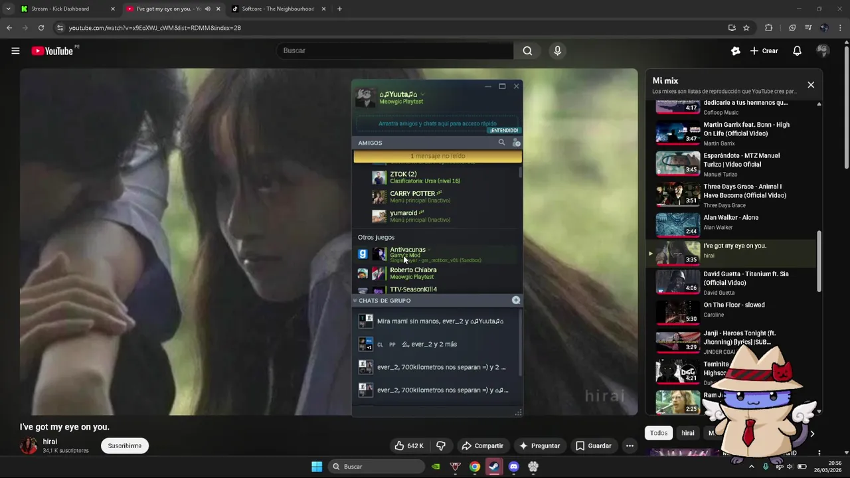Show more filter chips with right arrow
The height and width of the screenshot is (478, 850).
click(811, 434)
